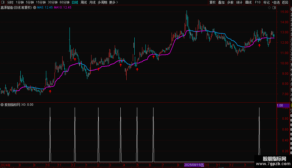Click the 复权 adjustment button
This screenshot has height=168, width=292.
tap(212, 2)
